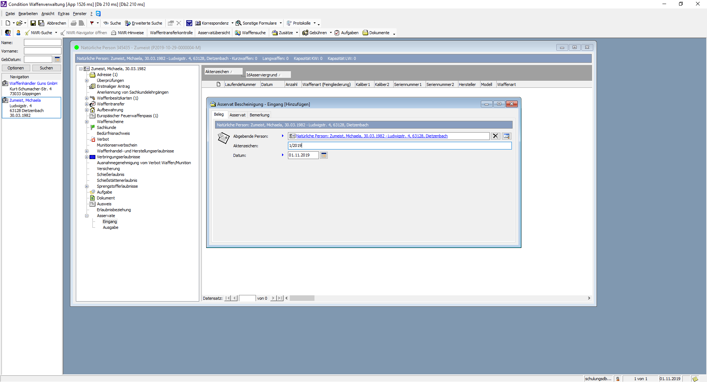The image size is (707, 382).
Task: Open the Word export icon
Action: click(x=189, y=23)
